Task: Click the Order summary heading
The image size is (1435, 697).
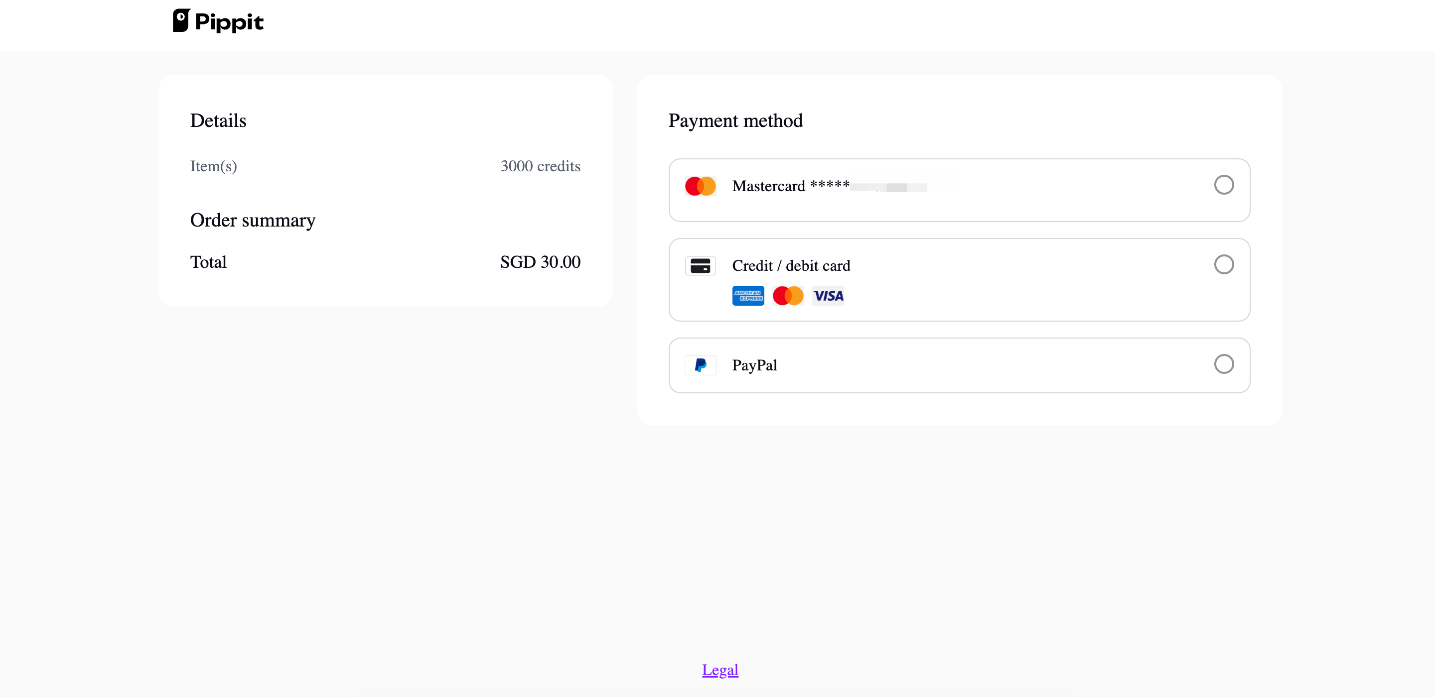Action: [x=252, y=221]
